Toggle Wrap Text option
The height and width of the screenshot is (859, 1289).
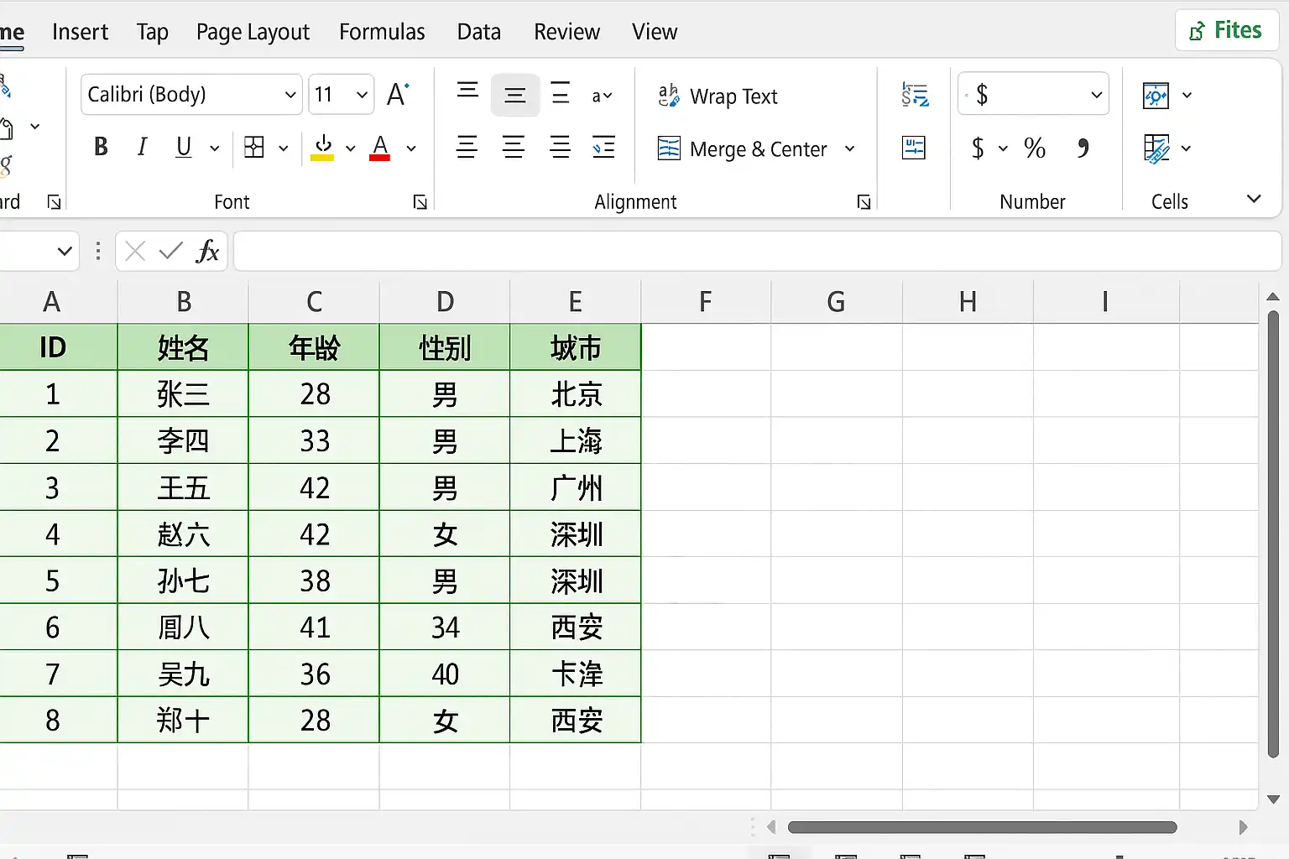click(718, 96)
